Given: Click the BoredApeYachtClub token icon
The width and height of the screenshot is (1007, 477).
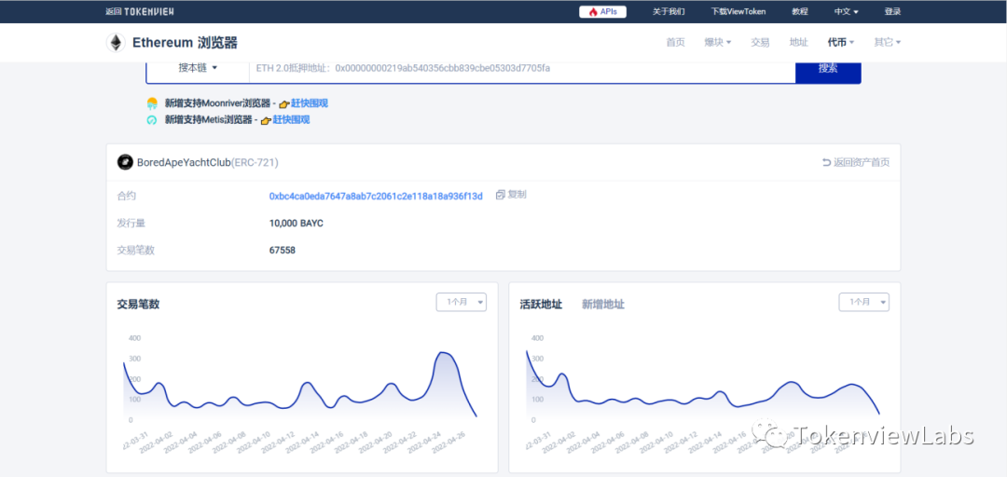Looking at the screenshot, I should [125, 162].
